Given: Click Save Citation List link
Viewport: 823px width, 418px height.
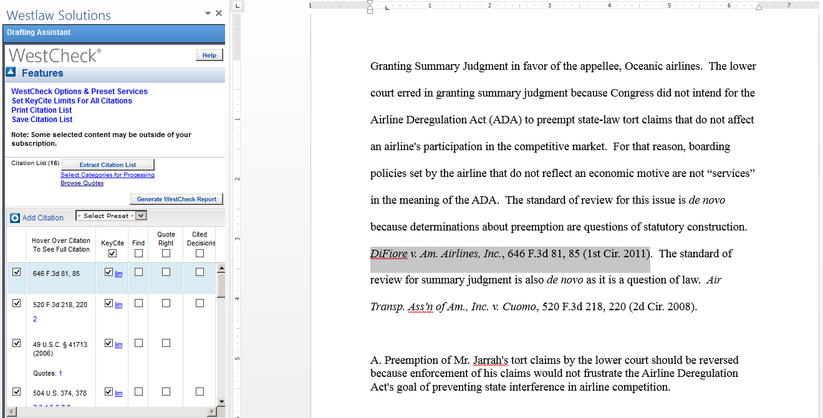Looking at the screenshot, I should (42, 119).
